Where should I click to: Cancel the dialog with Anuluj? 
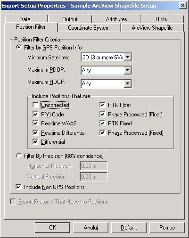[90, 228]
